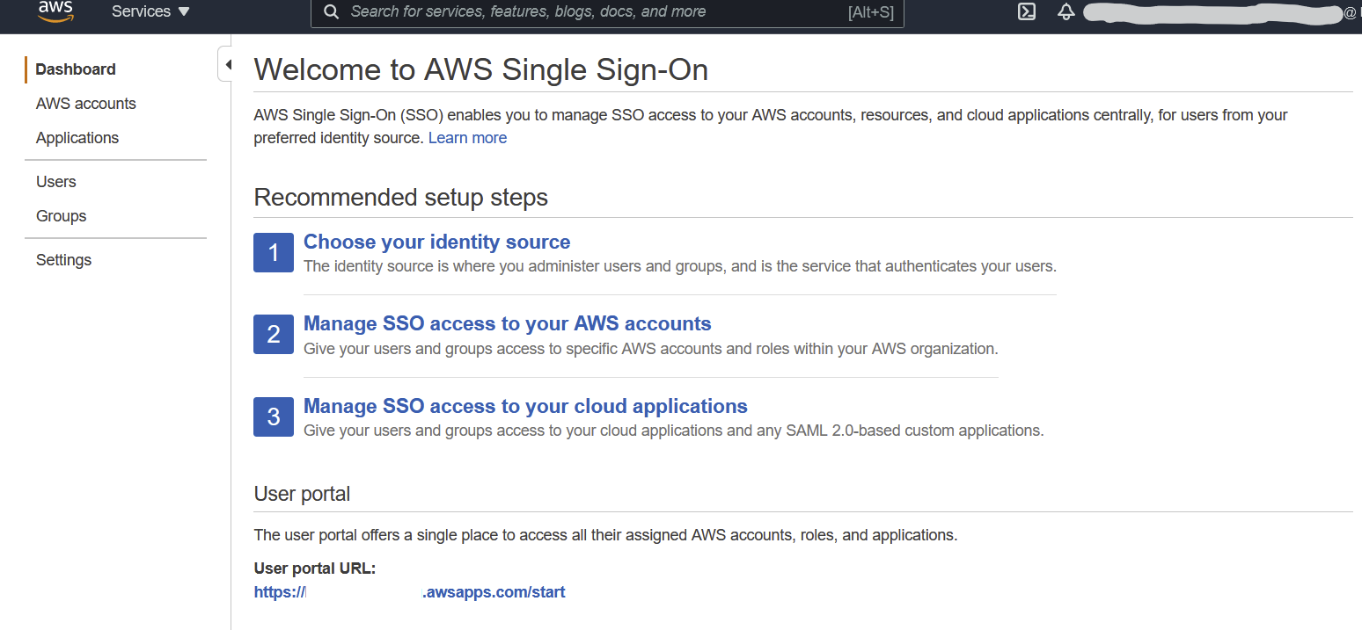Click the step 3 number badge
The height and width of the screenshot is (630, 1362).
point(274,416)
